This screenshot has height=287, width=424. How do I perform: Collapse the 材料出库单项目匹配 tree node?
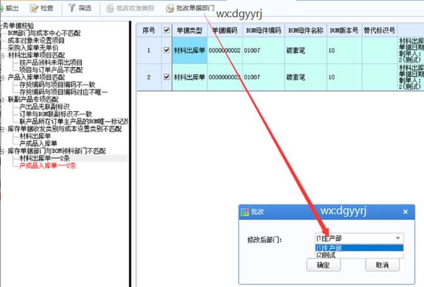(2, 56)
